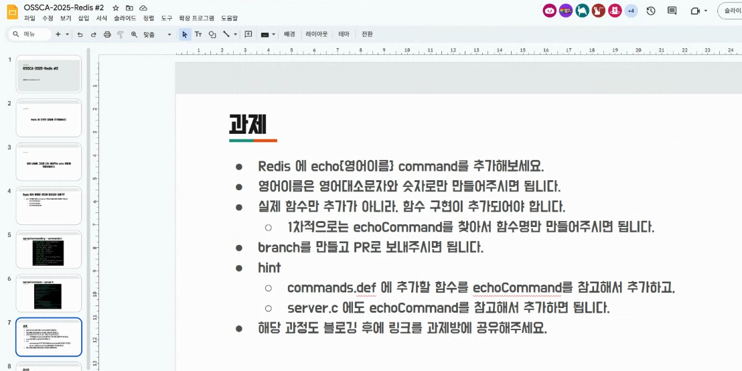
Task: Click the 레이아웃 button
Action: [x=317, y=34]
